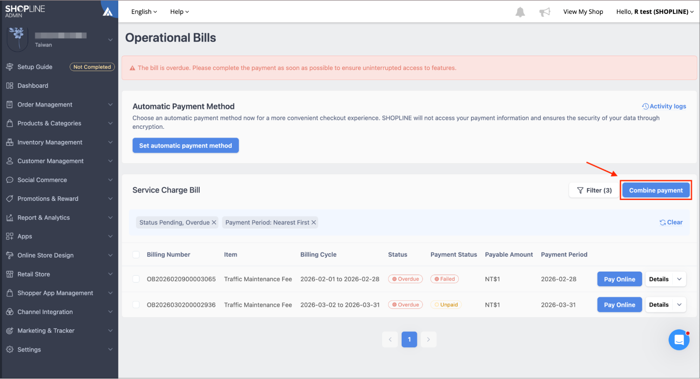The image size is (700, 379).
Task: Check the bill OB2026030200002936 checkbox
Action: [x=136, y=305]
